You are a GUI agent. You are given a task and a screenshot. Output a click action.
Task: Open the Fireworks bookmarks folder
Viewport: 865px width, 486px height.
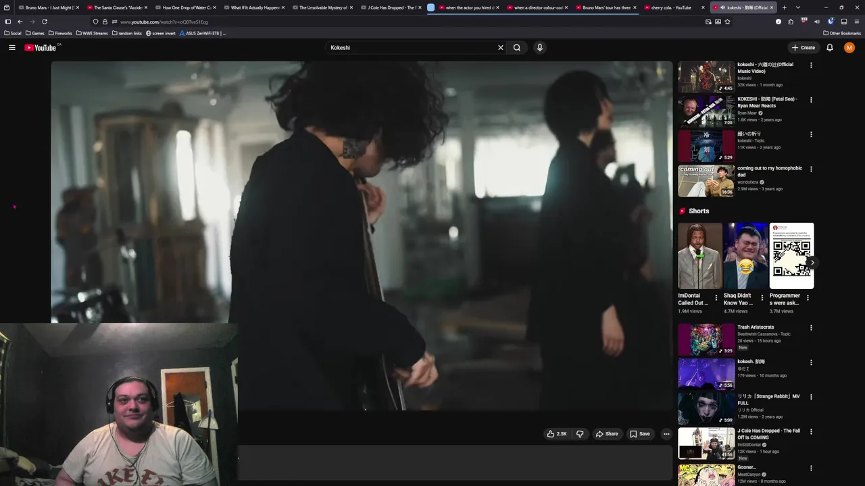point(60,33)
